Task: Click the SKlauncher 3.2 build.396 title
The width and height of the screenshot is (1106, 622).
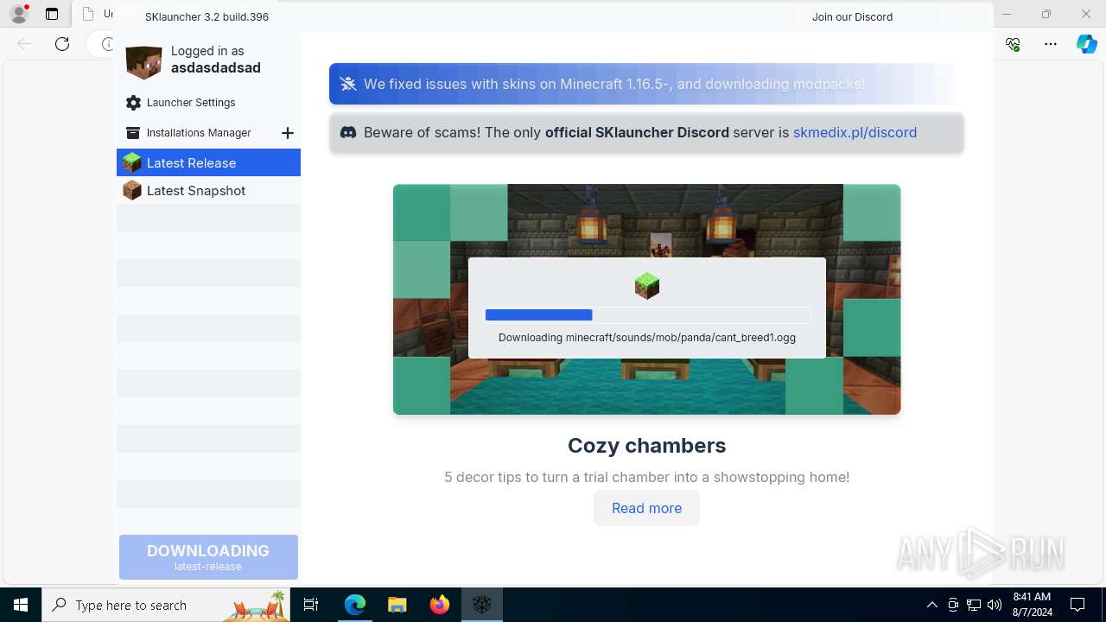Action: point(207,16)
